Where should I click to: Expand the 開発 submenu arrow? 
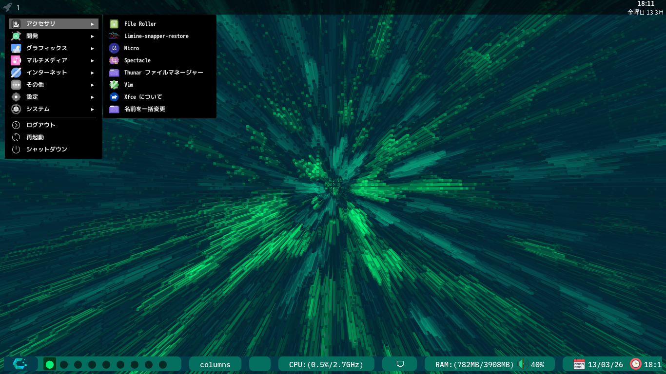pyautogui.click(x=93, y=36)
